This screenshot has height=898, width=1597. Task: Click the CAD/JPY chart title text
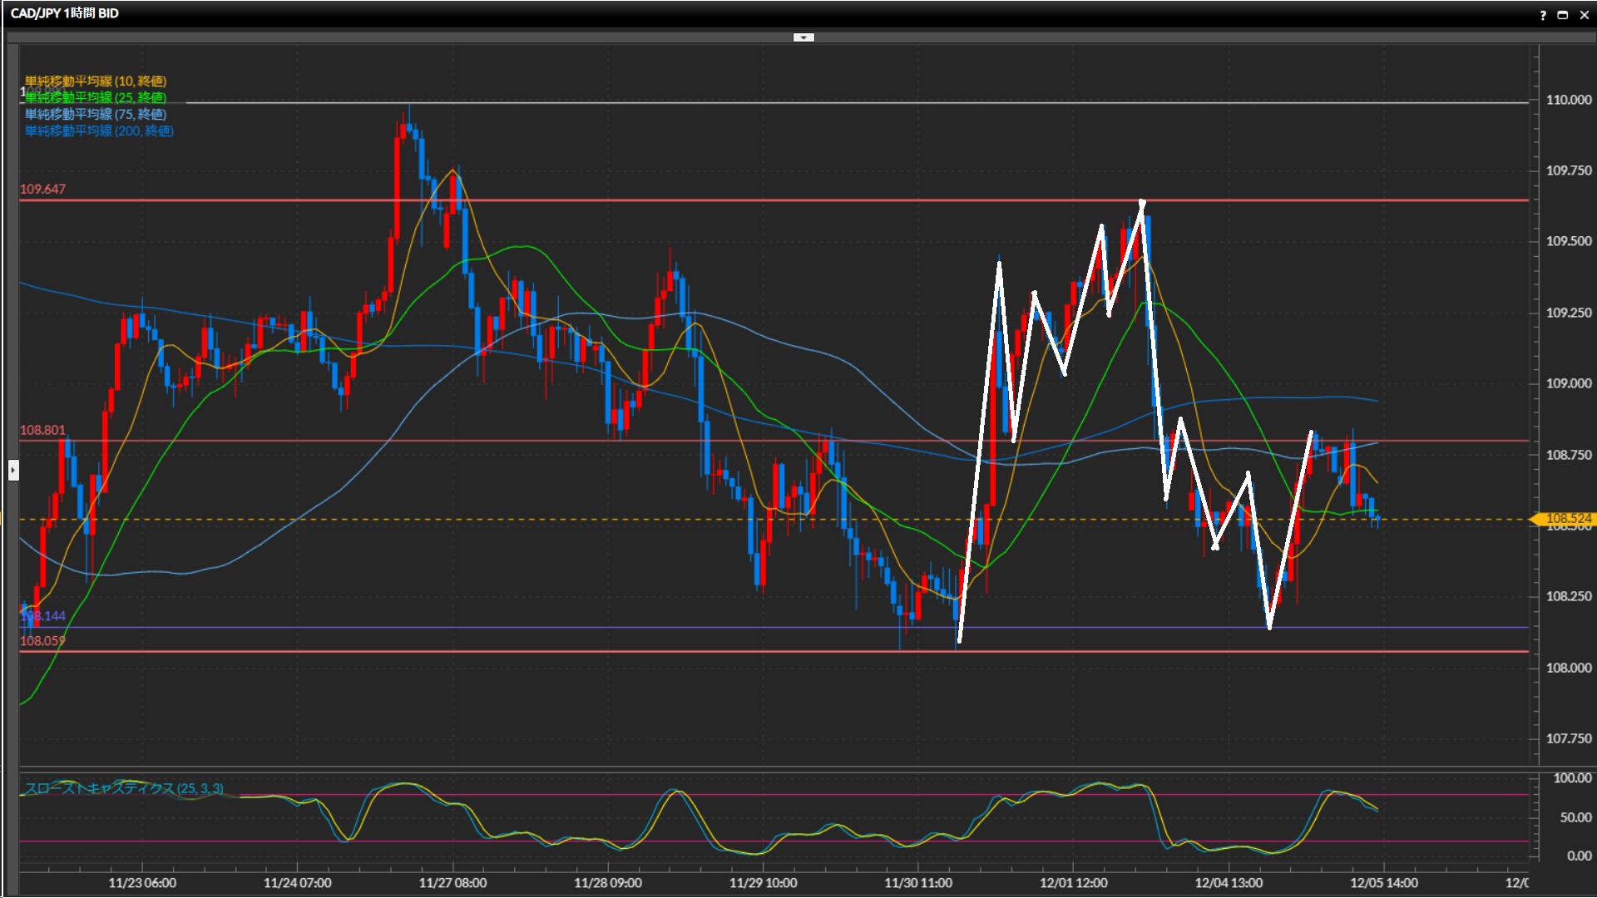pos(65,13)
